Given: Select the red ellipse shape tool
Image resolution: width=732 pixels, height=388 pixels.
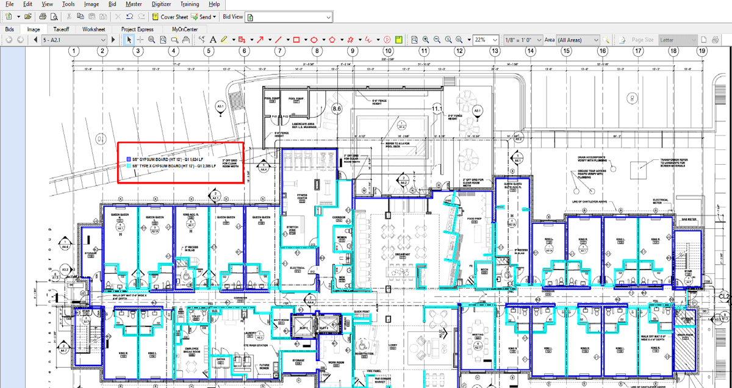Looking at the screenshot, I should pyautogui.click(x=315, y=40).
